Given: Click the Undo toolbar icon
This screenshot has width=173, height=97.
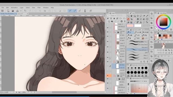Looking at the screenshot, I should (x=25, y=11).
